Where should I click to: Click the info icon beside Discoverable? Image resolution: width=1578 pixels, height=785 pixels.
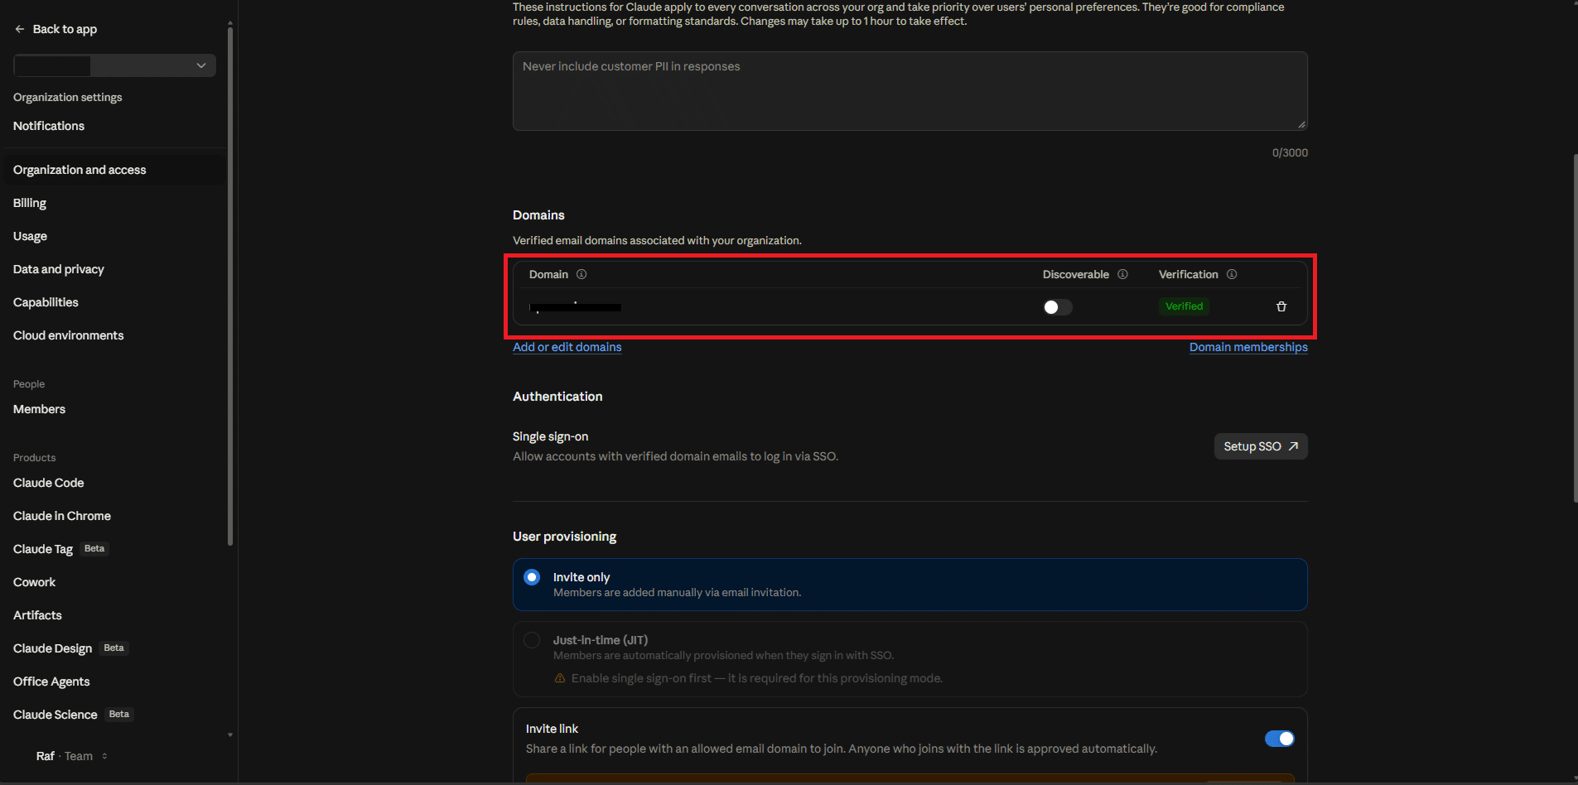[x=1122, y=274]
